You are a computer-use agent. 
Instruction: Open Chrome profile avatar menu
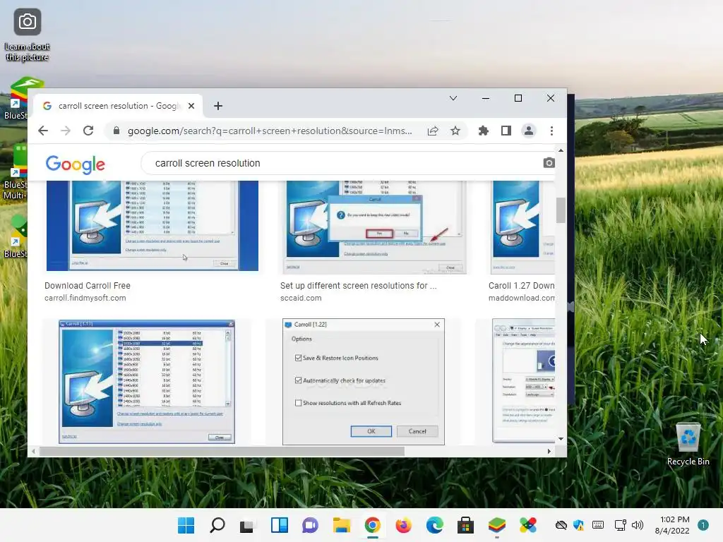pos(528,131)
